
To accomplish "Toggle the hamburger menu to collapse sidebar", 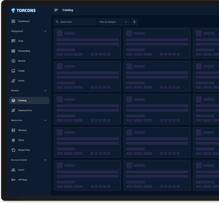I will point(56,10).
